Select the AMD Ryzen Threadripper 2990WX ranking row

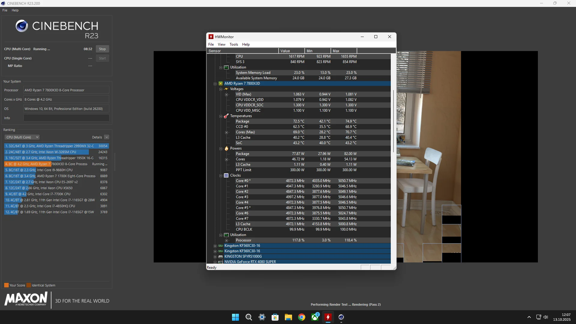point(56,146)
